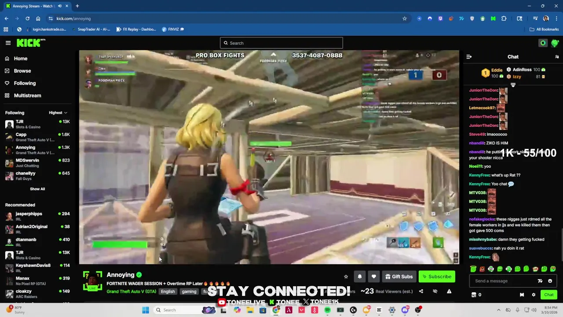
Task: Open the channel points shop icon
Action: [x=474, y=295]
